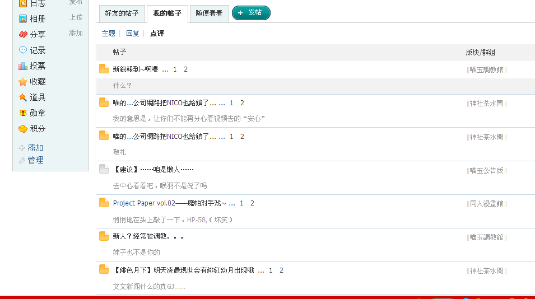Click folder icon of 新銀報到~啊喂 post

click(104, 69)
